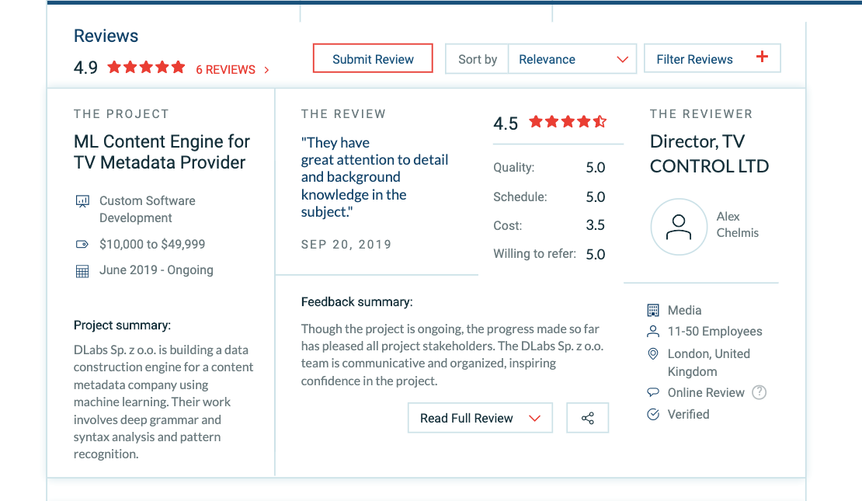862x501 pixels.
Task: Click the Online Review help question icon
Action: pyautogui.click(x=759, y=392)
